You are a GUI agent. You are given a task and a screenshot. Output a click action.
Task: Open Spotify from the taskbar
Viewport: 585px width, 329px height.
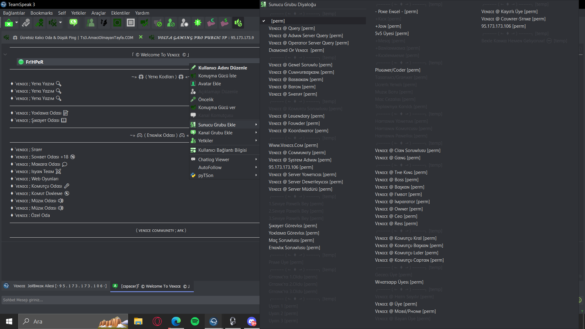(x=195, y=321)
